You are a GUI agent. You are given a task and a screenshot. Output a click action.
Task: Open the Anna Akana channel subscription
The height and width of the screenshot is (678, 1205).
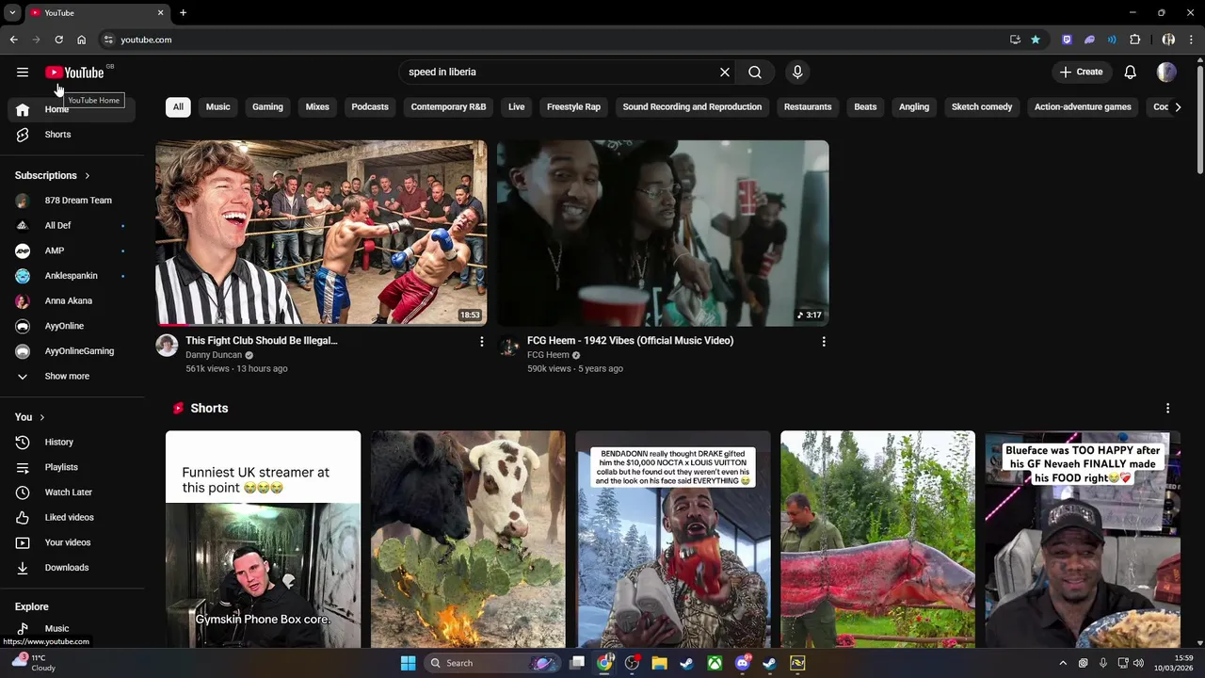tap(72, 300)
